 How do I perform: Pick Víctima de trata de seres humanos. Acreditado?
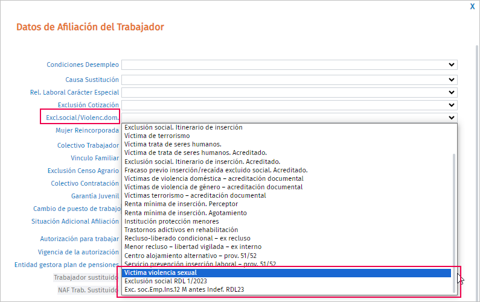(195, 153)
